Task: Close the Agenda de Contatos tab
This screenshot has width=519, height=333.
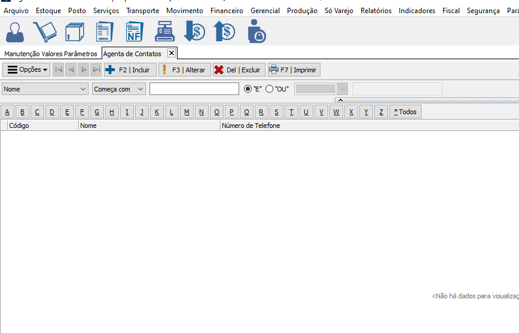Action: click(x=172, y=53)
